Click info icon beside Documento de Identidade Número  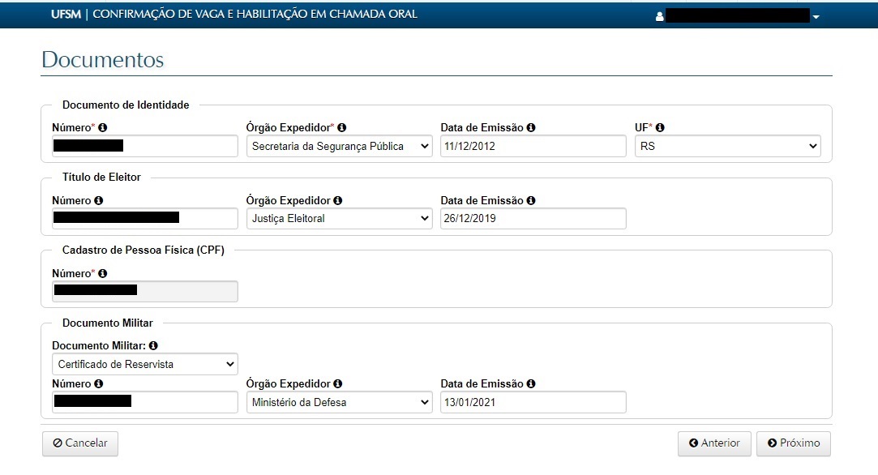point(103,128)
